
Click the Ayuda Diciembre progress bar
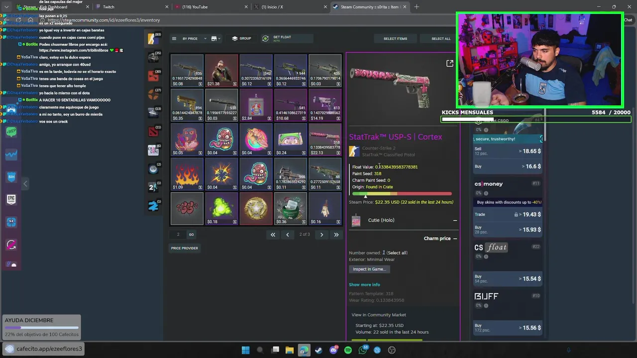(42, 328)
